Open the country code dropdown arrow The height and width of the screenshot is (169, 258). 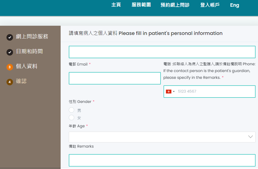(x=174, y=92)
